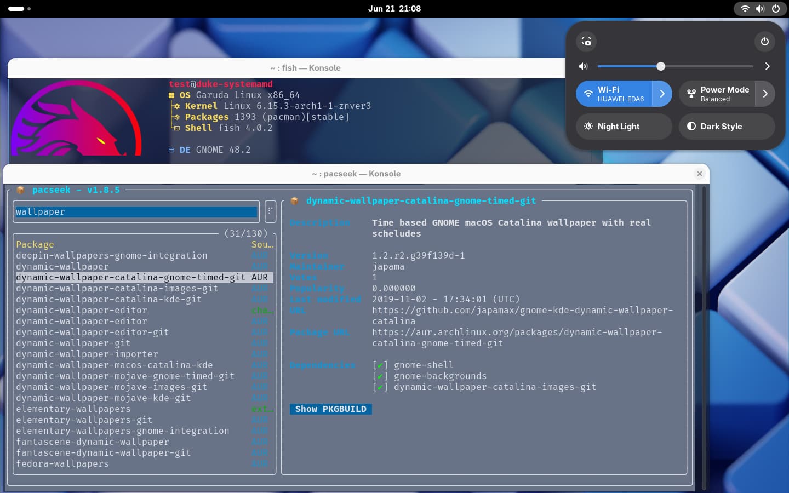
Task: Select elementary-wallpapers-gnome-integration row
Action: pos(144,431)
